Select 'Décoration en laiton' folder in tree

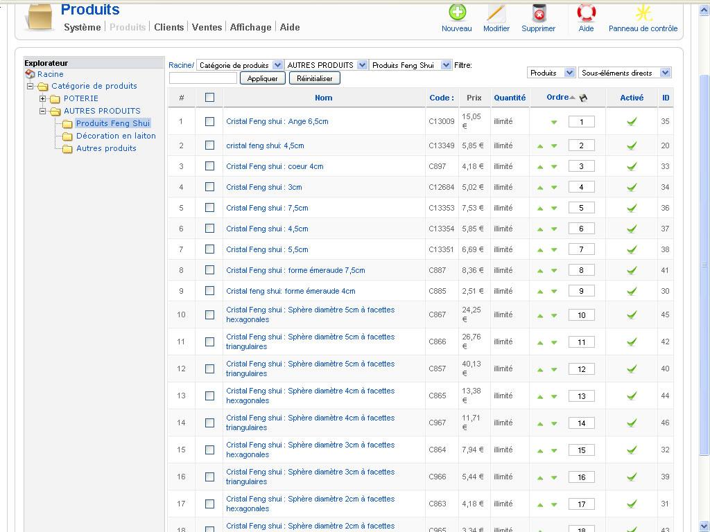[x=116, y=136]
